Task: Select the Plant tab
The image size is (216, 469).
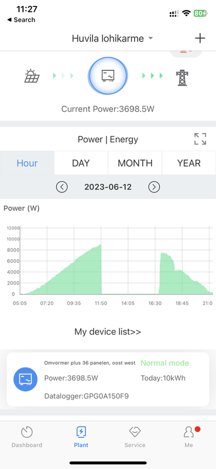Action: pyautogui.click(x=81, y=437)
